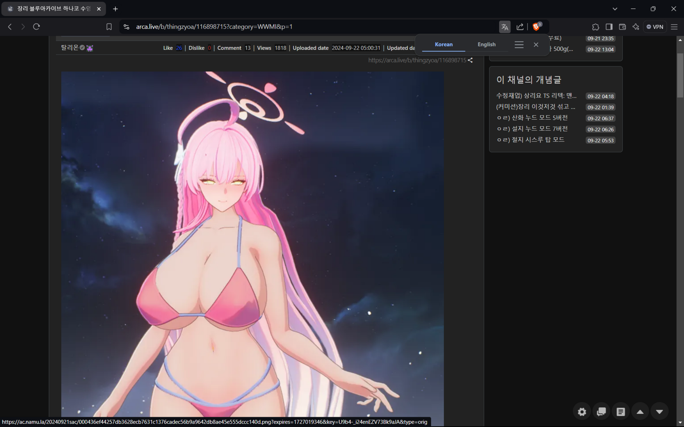Minimize the browser window
Image resolution: width=684 pixels, height=427 pixels.
pos(633,9)
